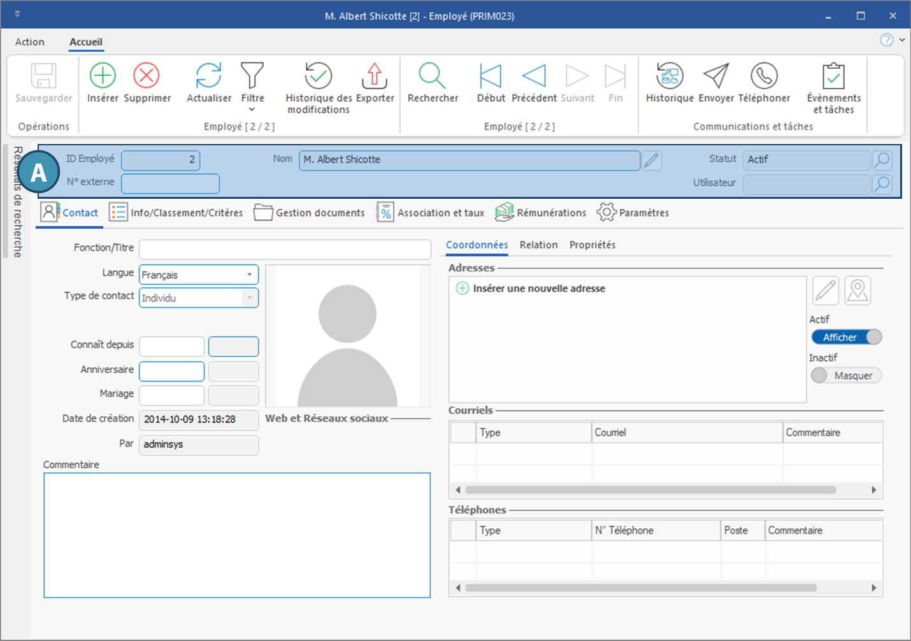Click the Insérer green plus icon

click(x=103, y=76)
